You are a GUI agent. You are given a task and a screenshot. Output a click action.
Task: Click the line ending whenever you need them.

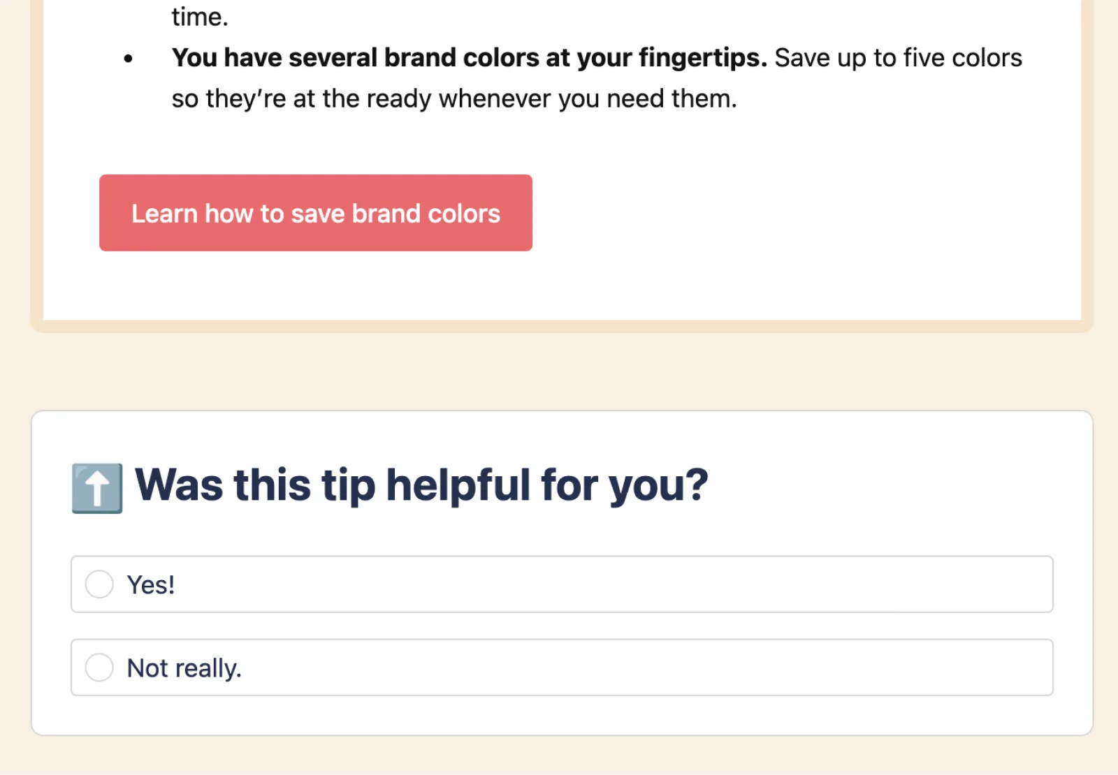pyautogui.click(x=454, y=99)
